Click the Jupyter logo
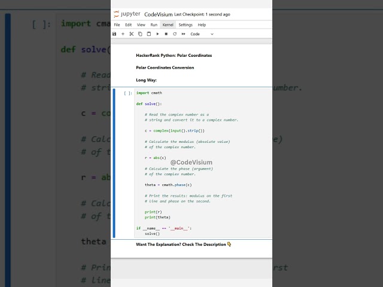The image size is (383, 287). 127,14
